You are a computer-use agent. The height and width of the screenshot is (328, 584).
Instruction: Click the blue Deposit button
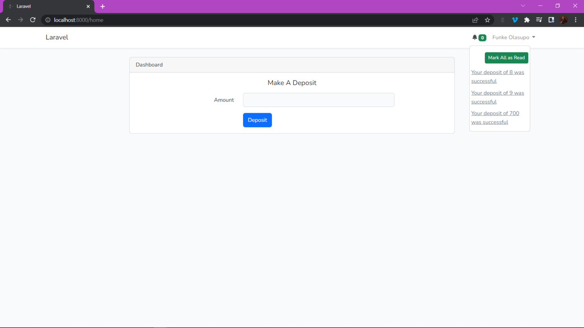pos(257,120)
